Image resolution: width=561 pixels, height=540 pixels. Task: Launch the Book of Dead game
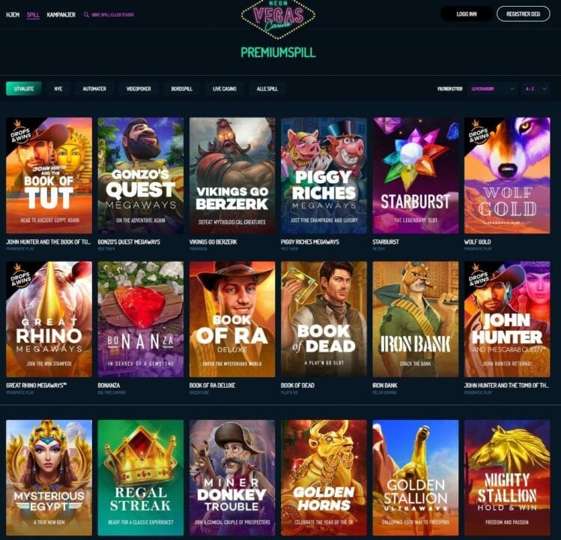coord(324,319)
